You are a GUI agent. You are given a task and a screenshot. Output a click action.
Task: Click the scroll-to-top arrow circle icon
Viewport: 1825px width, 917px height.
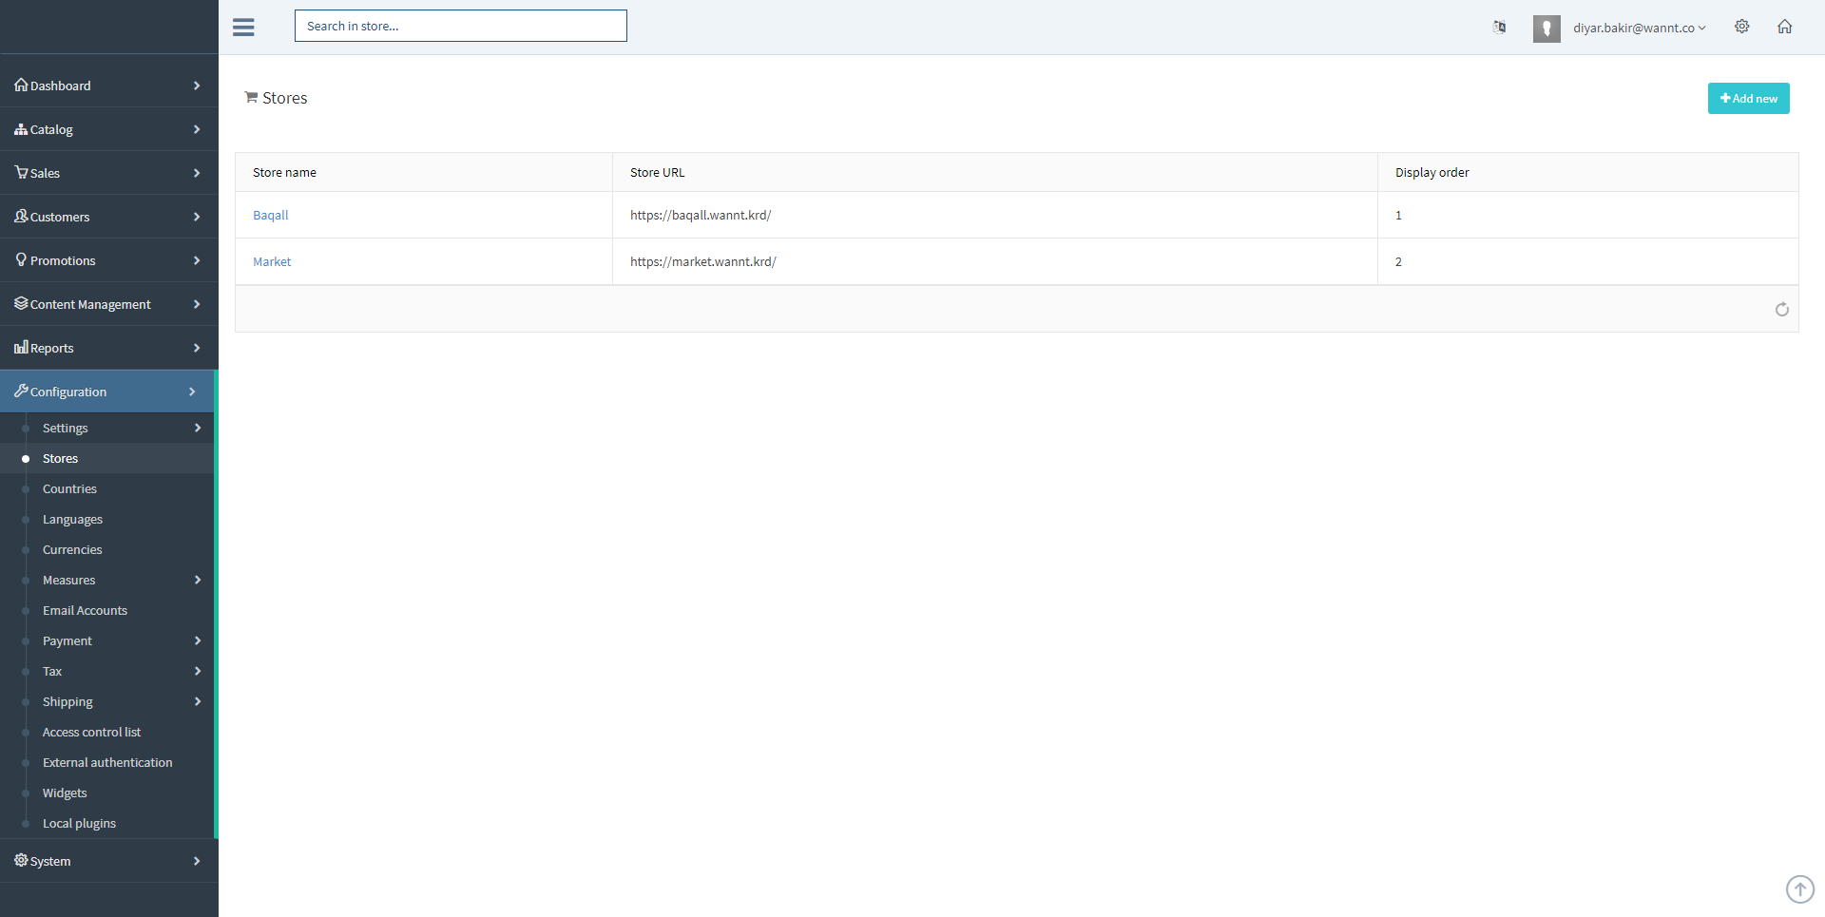pyautogui.click(x=1799, y=889)
